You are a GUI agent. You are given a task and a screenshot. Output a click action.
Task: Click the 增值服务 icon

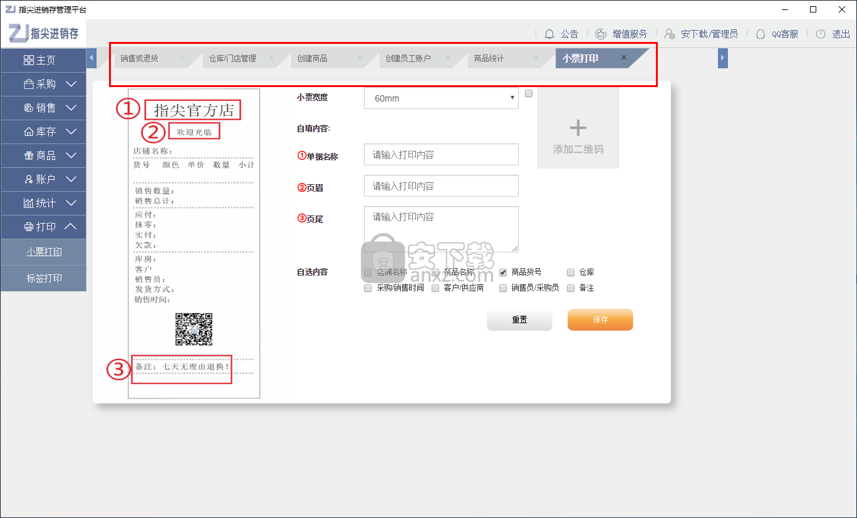click(601, 34)
